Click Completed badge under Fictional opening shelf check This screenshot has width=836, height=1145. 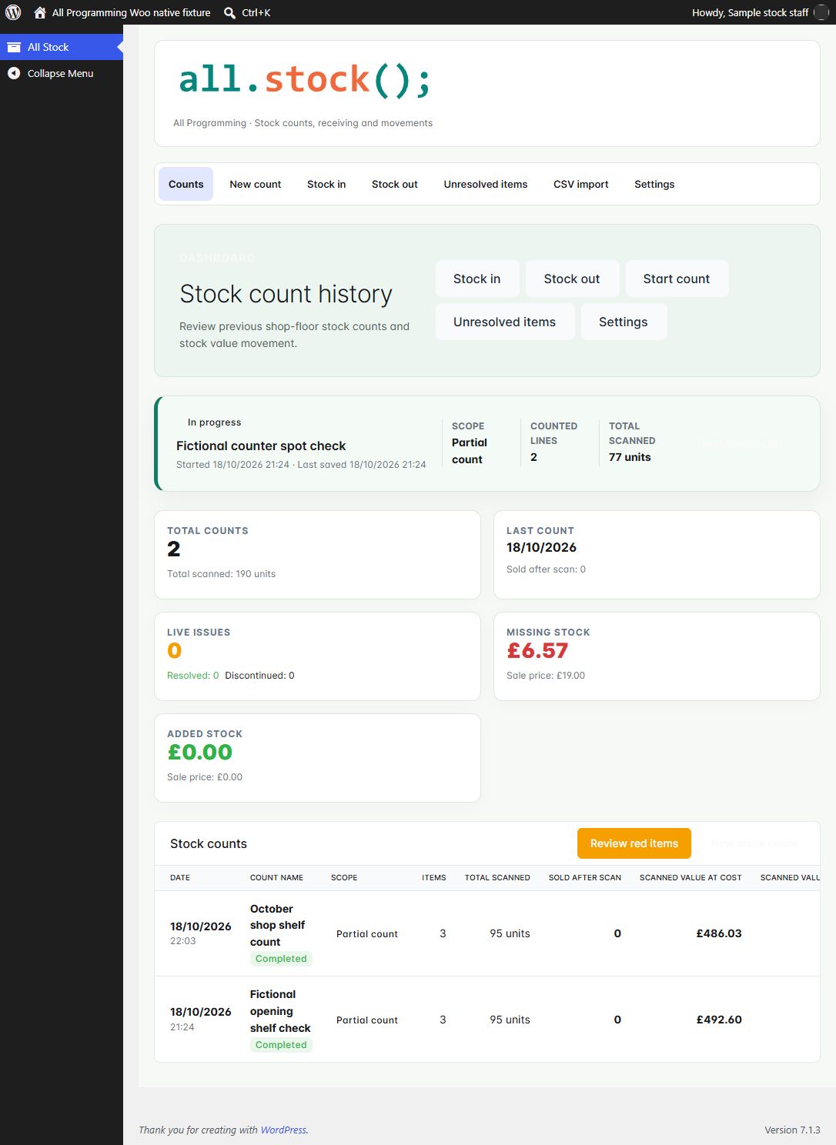click(281, 1045)
